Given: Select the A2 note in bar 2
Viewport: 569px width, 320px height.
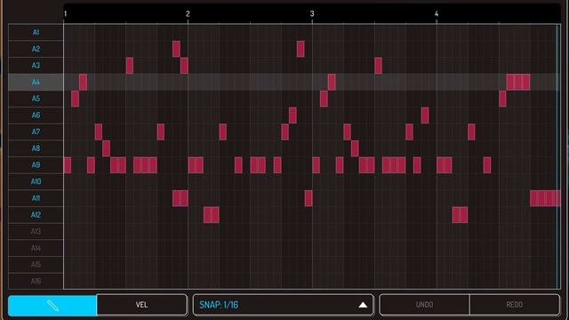Looking at the screenshot, I should point(301,49).
